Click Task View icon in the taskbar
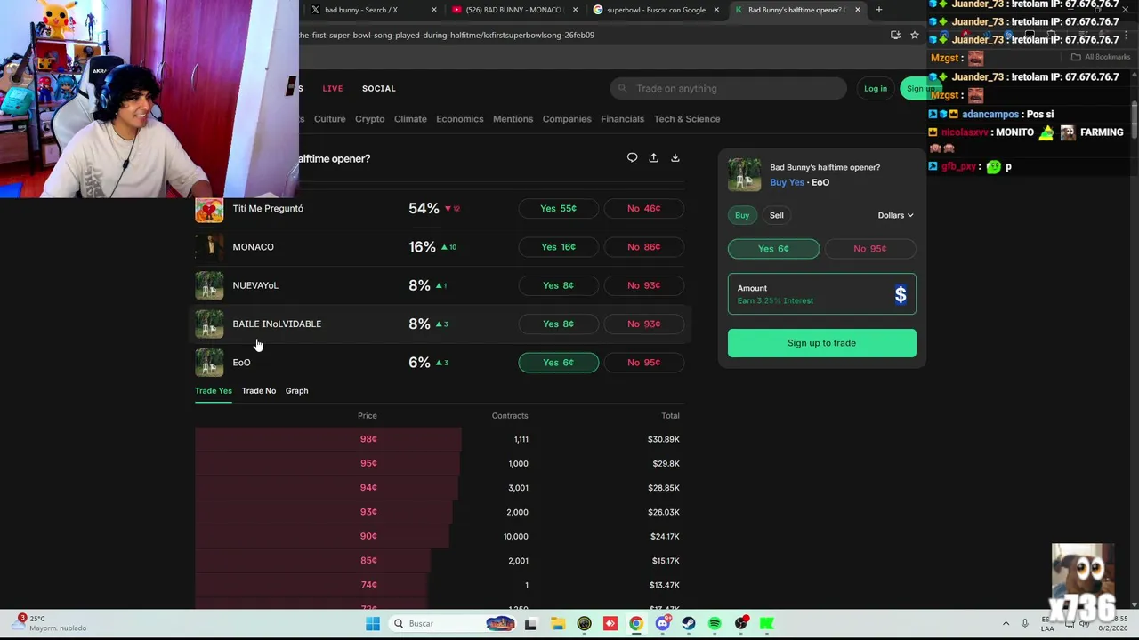 (530, 623)
